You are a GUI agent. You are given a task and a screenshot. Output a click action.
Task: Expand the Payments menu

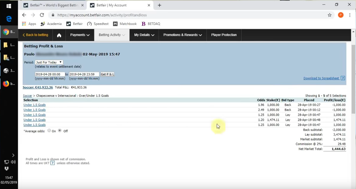coord(80,35)
